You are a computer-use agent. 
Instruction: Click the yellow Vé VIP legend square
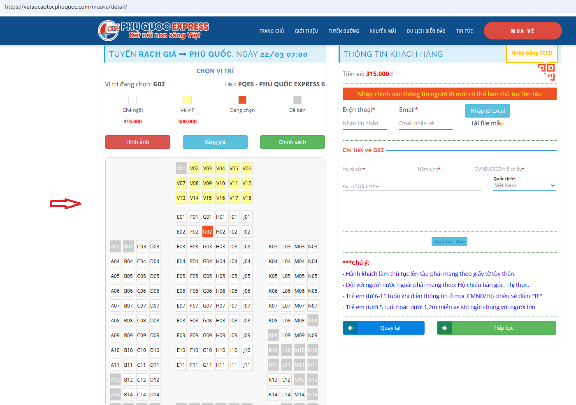[188, 100]
